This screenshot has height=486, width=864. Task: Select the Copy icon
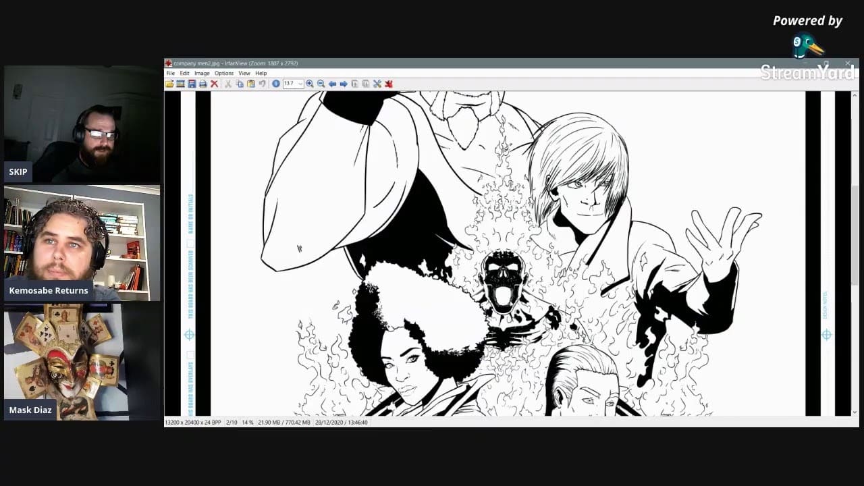tap(240, 84)
